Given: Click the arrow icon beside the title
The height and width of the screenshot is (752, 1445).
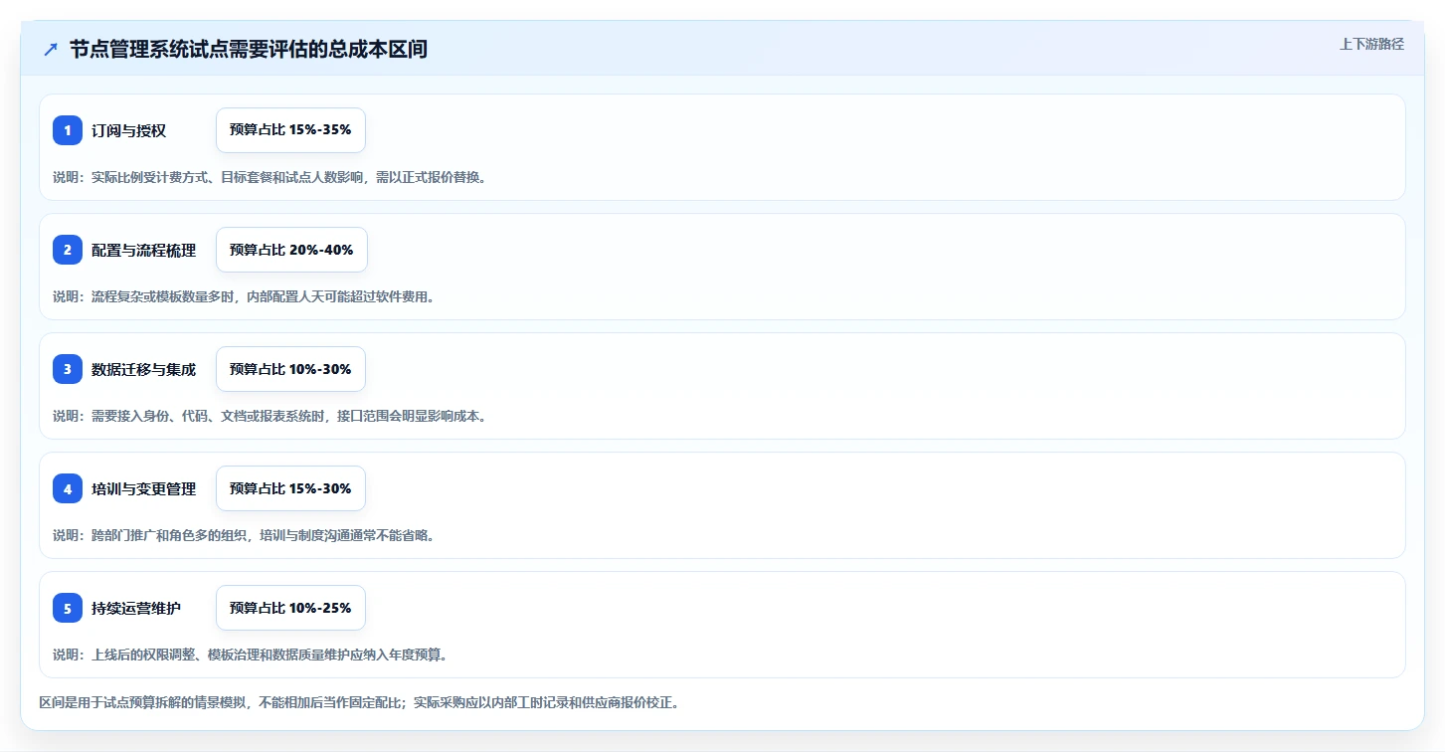Looking at the screenshot, I should [51, 50].
